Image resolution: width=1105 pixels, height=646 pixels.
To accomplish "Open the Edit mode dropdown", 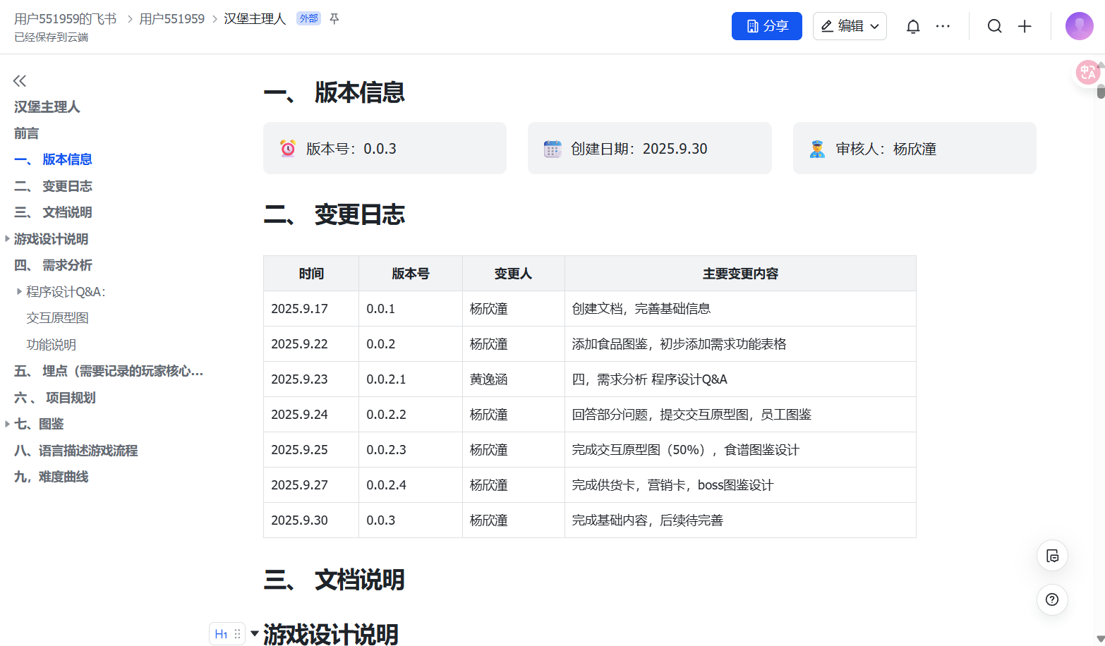I will (850, 26).
